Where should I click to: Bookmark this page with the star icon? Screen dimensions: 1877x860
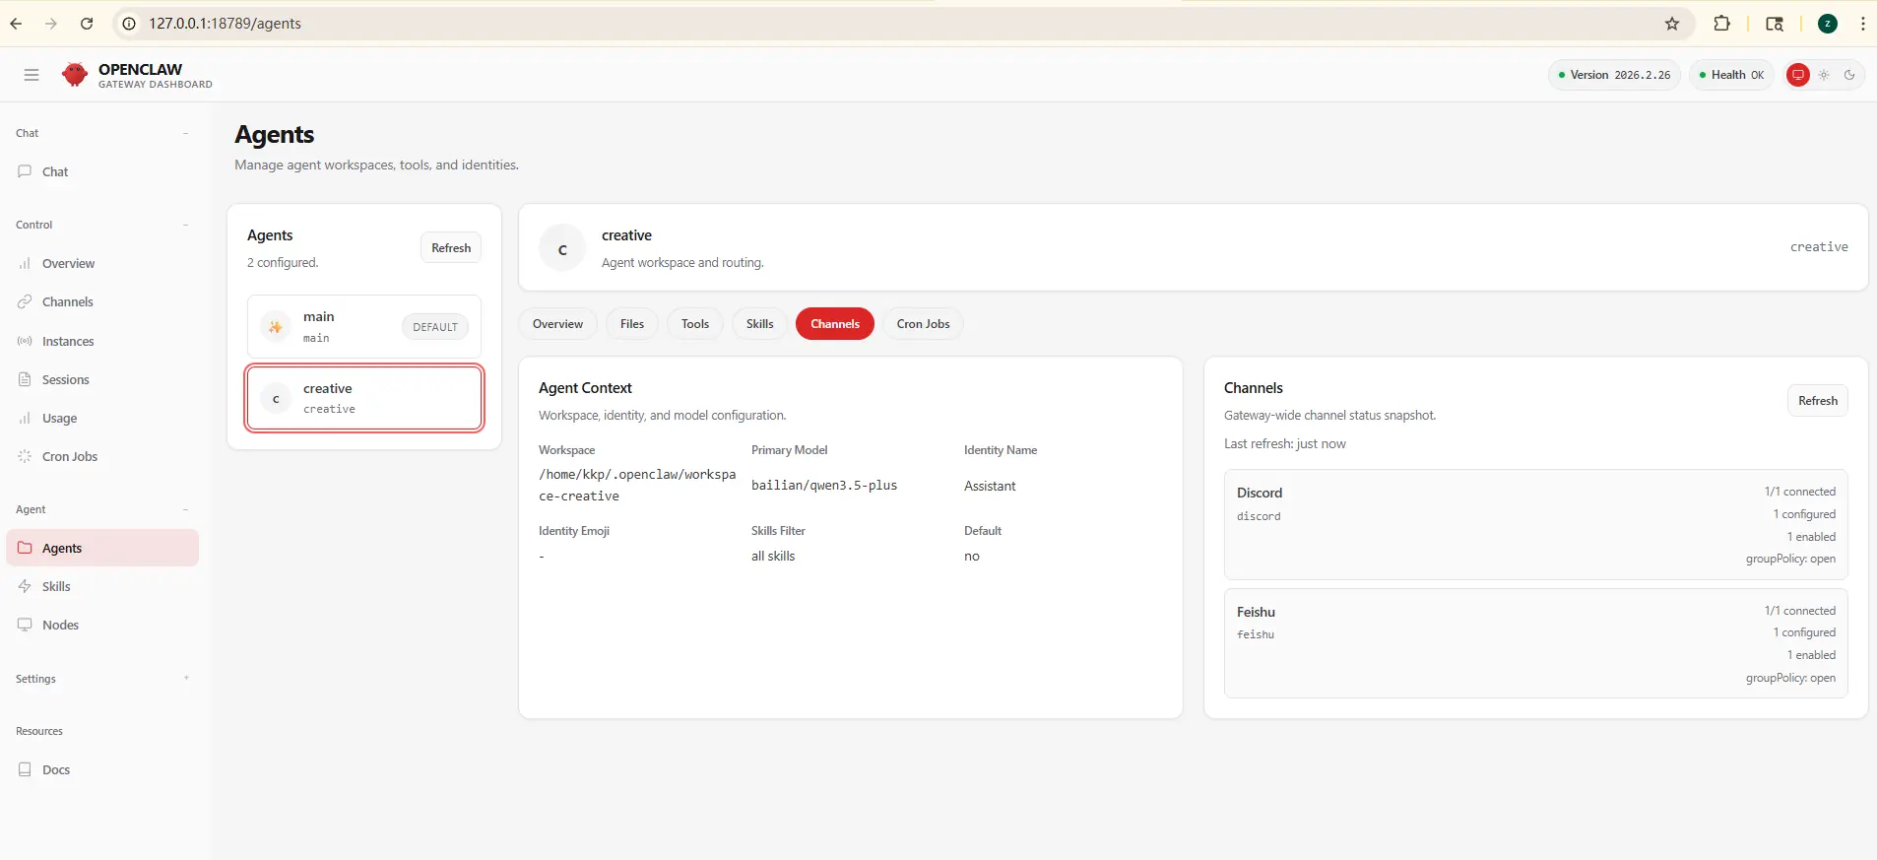tap(1671, 24)
